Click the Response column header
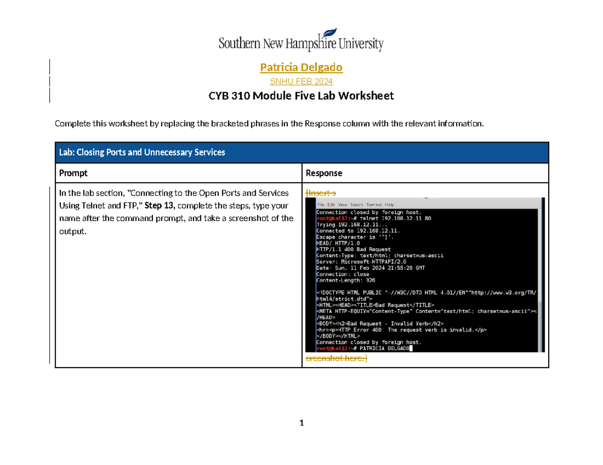This screenshot has height=465, width=603. point(324,173)
